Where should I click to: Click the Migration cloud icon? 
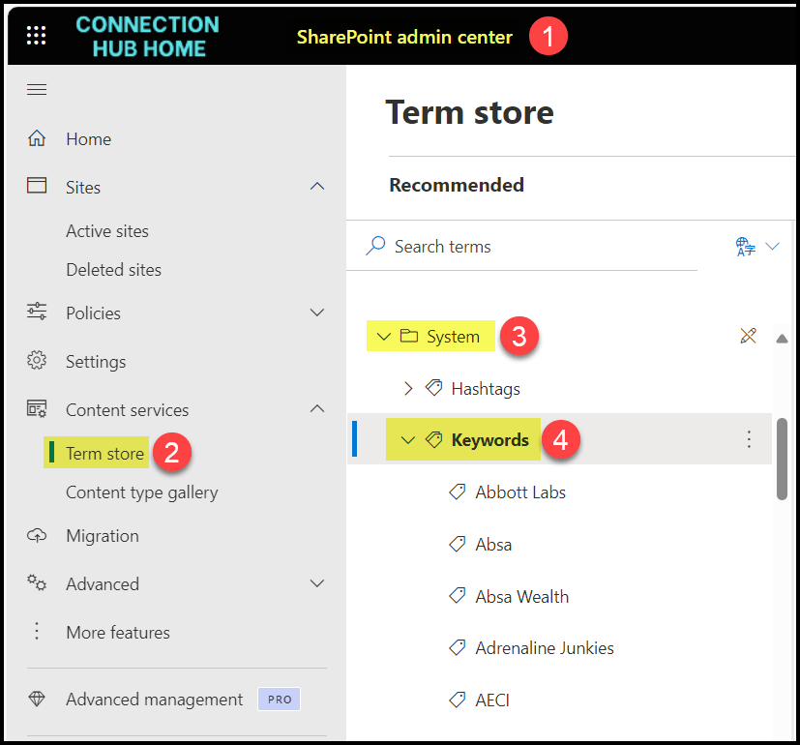tap(37, 535)
